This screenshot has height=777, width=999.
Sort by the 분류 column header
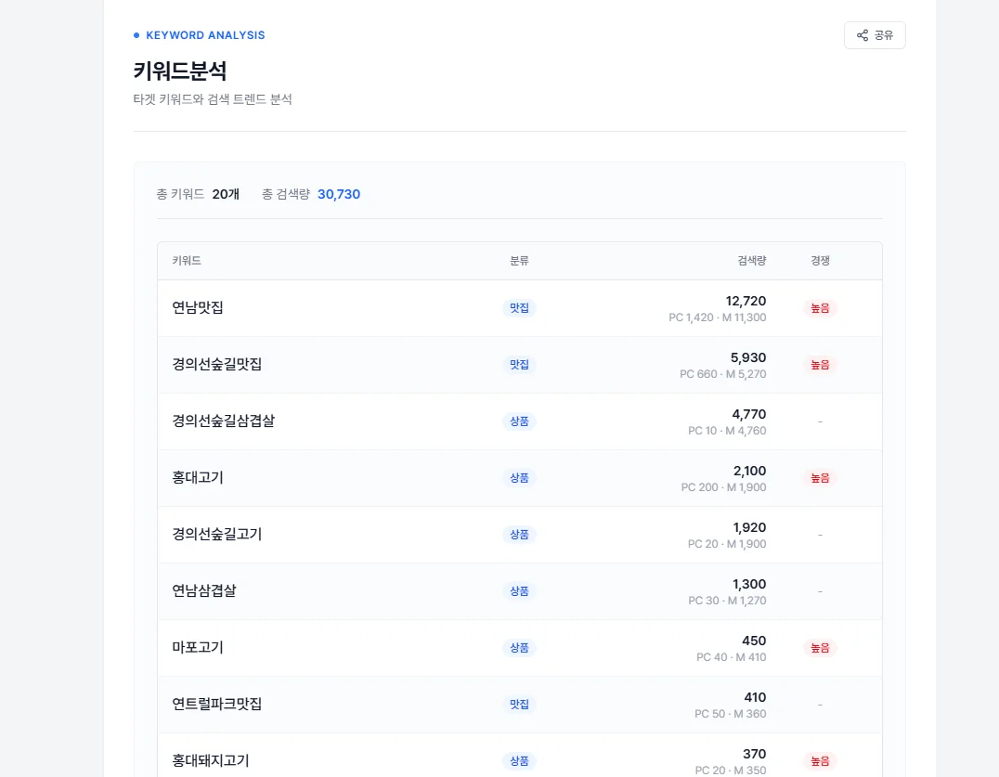point(519,261)
